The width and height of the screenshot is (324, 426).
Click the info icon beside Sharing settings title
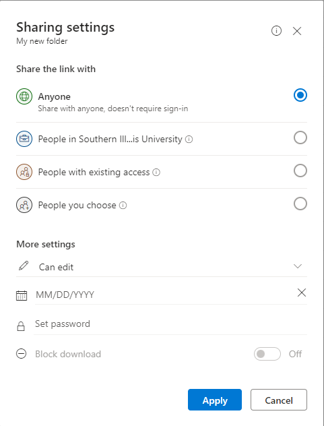pyautogui.click(x=276, y=31)
